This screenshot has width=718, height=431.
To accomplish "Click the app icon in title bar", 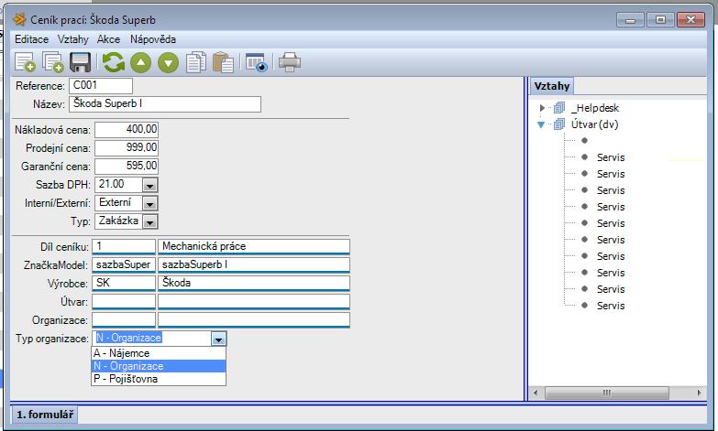I will point(19,19).
